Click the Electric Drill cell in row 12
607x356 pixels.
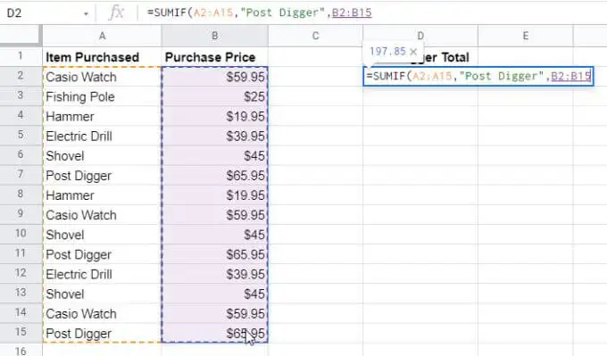point(102,274)
